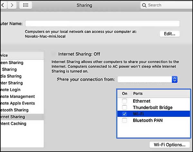
Task: Select Screen Sharing service
Action: click(22, 63)
